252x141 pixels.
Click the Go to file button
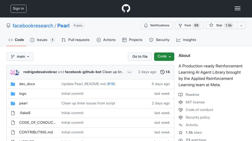pos(140,57)
